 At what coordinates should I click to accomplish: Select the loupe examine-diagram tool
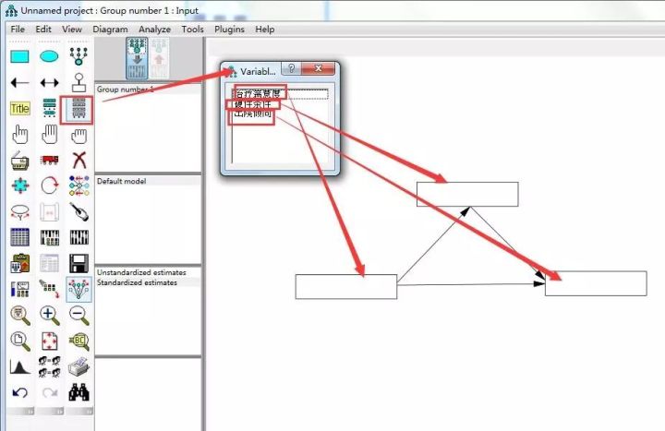(x=79, y=341)
